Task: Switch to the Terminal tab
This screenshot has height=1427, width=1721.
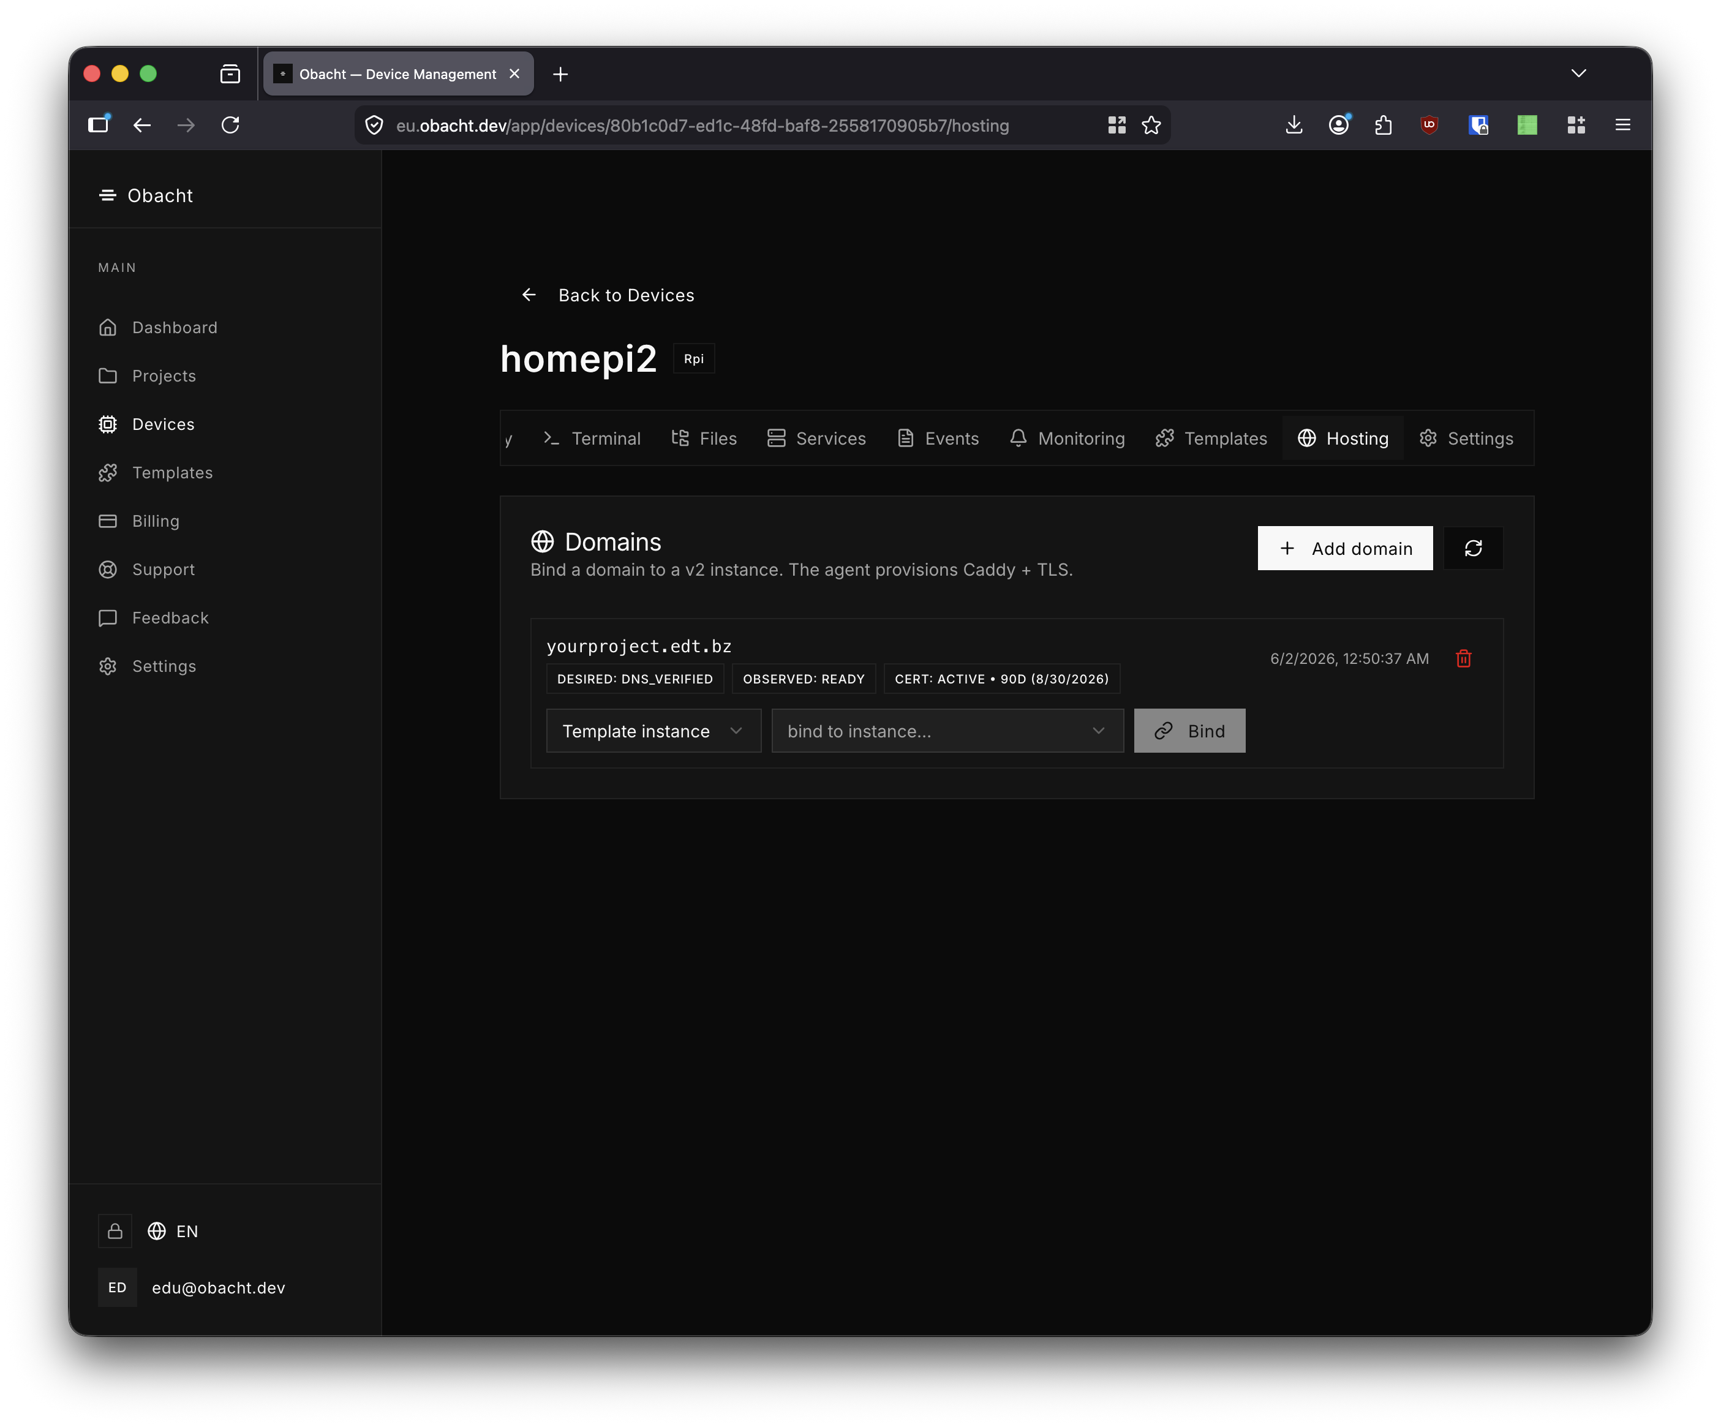Action: tap(592, 439)
